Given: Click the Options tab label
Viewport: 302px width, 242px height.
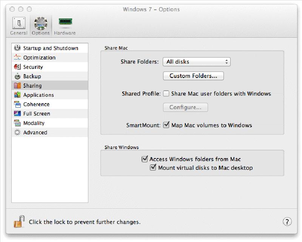Looking at the screenshot, I should coord(41,33).
